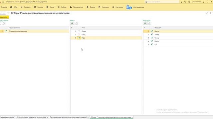Open the service settings dropdown near Администратор
Viewport: 213px width, 119px height.
point(203,2)
